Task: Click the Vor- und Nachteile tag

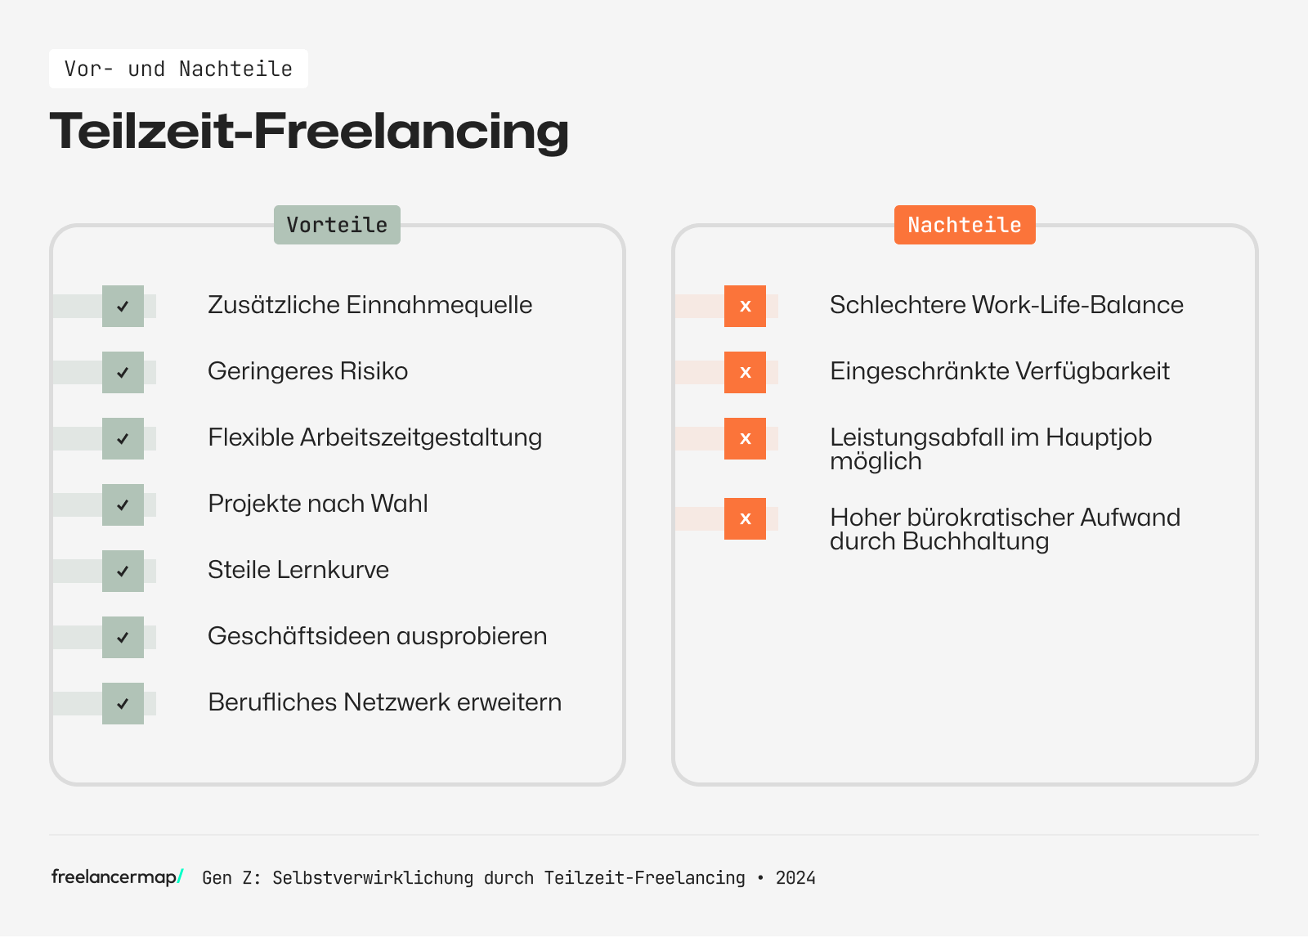Action: (178, 69)
